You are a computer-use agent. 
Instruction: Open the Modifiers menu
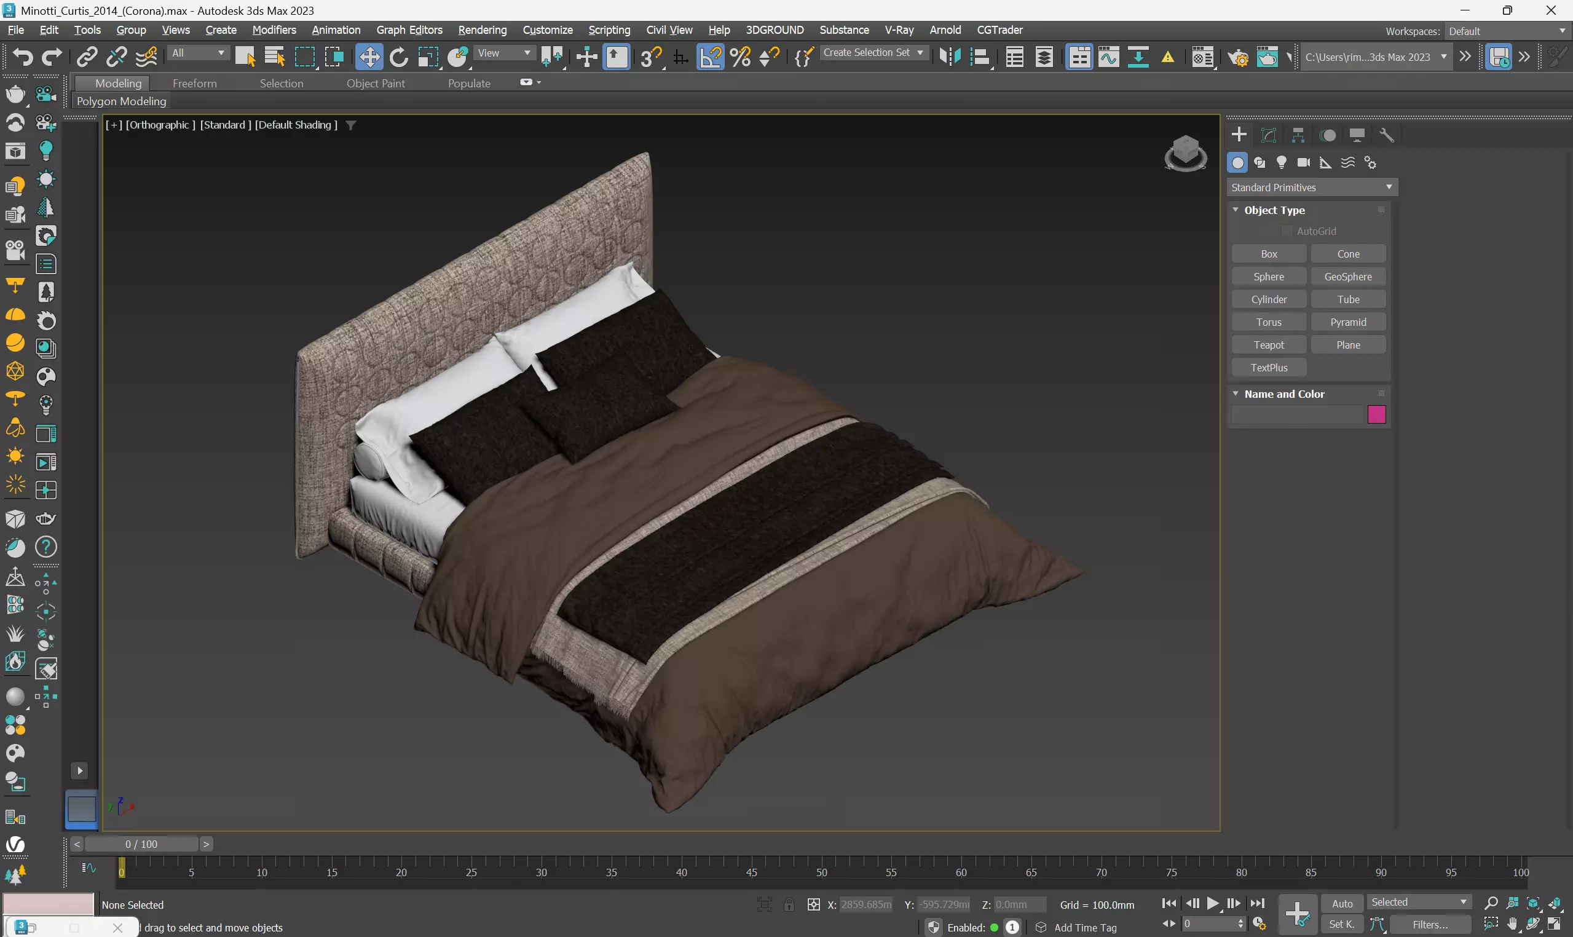point(274,30)
